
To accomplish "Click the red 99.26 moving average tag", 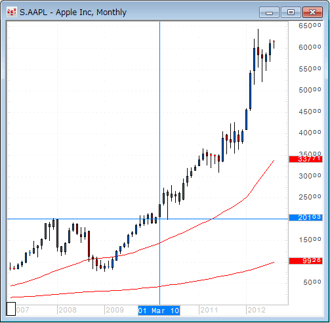I will 306,261.
